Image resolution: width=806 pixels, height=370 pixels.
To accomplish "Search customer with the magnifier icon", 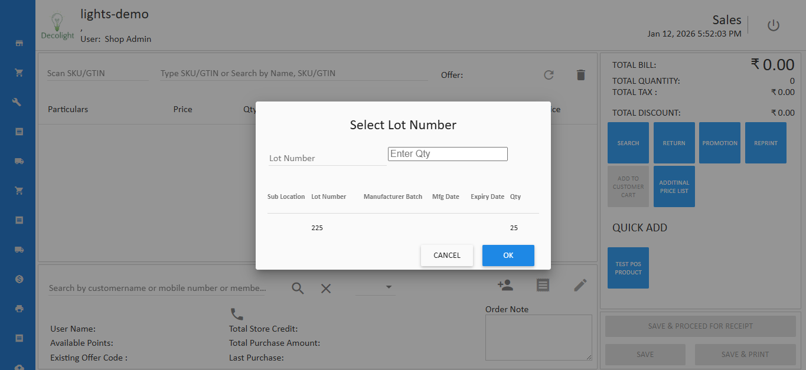I will 298,288.
